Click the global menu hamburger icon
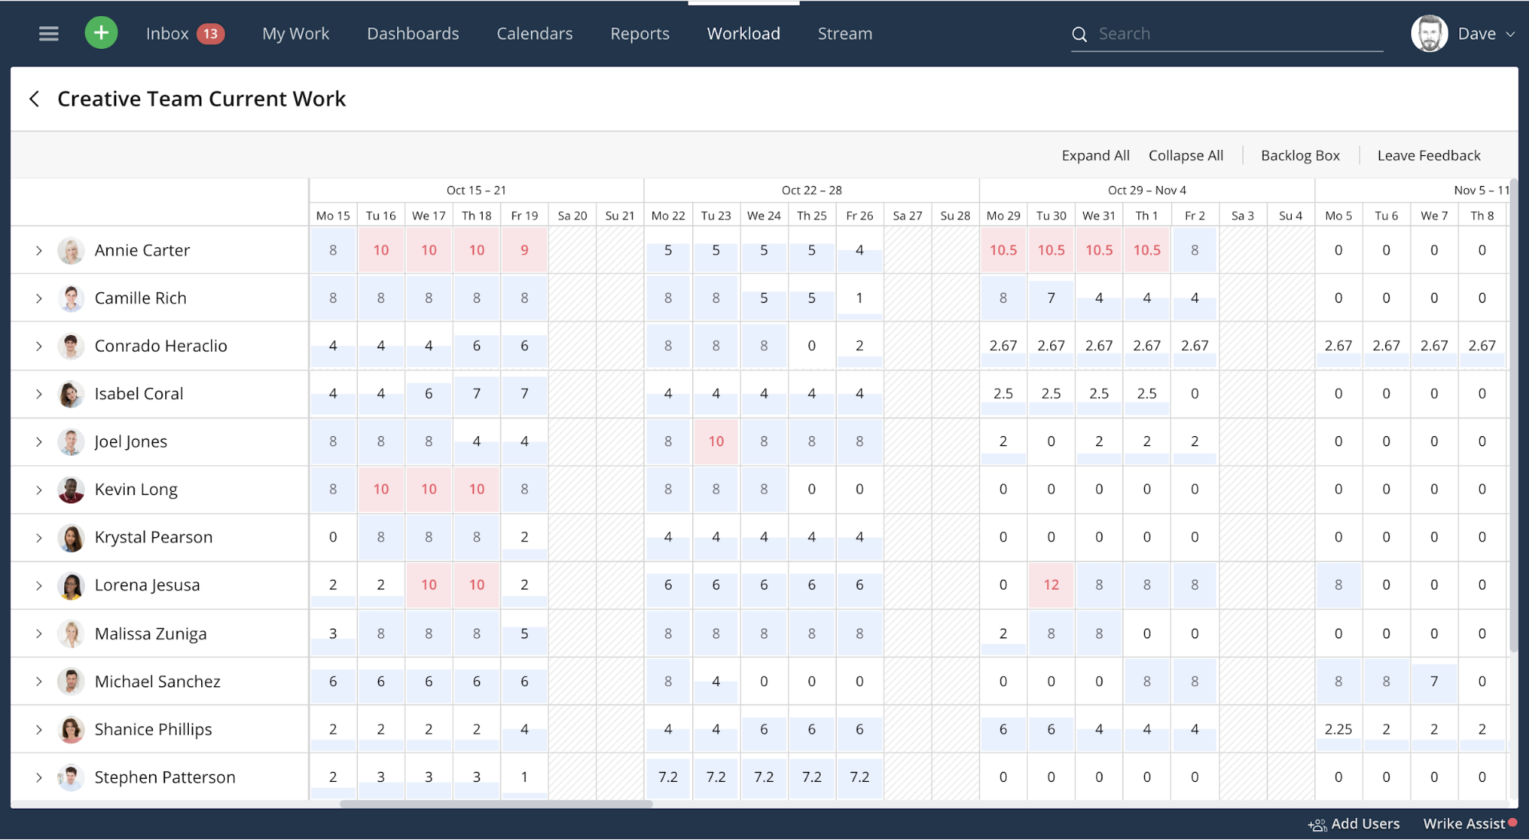This screenshot has width=1529, height=840. point(49,32)
